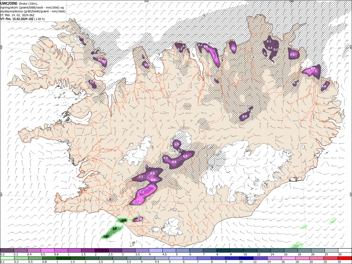Click the deep blue rain swatch at 10
352x264 pixels.
tap(246, 258)
